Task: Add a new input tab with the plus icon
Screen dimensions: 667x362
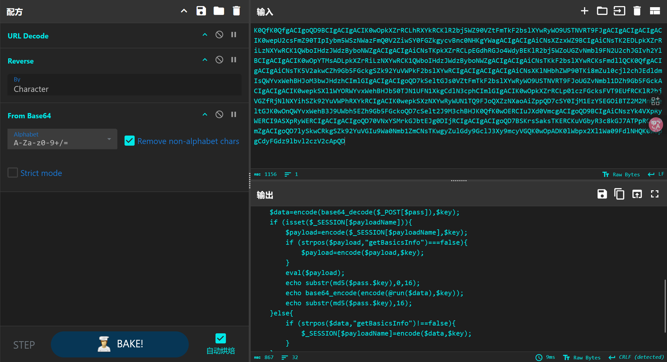Action: click(585, 11)
